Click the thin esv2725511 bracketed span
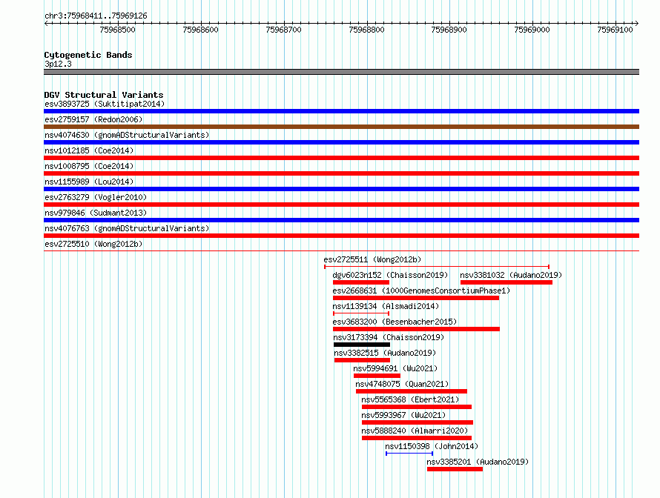This screenshot has width=660, height=498. (437, 267)
